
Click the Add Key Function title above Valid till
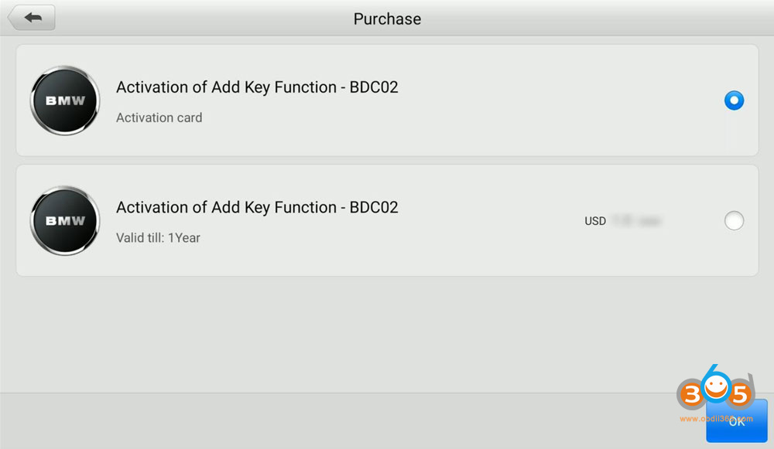coord(257,207)
